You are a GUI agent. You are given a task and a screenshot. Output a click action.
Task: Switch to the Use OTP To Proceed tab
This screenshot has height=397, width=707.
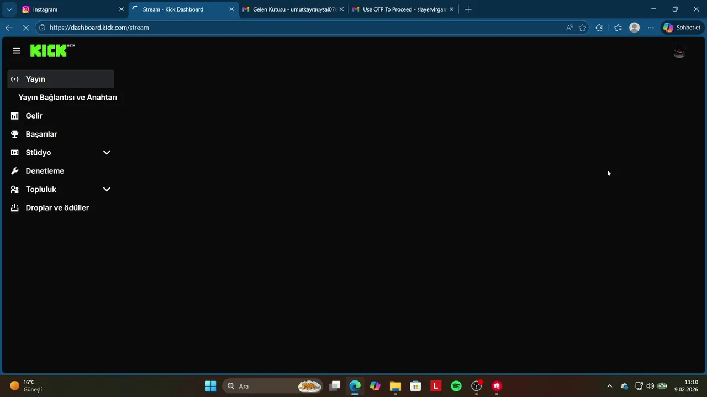coord(403,9)
